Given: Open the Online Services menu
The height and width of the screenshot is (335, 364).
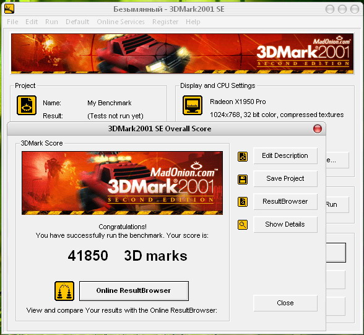Looking at the screenshot, I should [x=121, y=22].
